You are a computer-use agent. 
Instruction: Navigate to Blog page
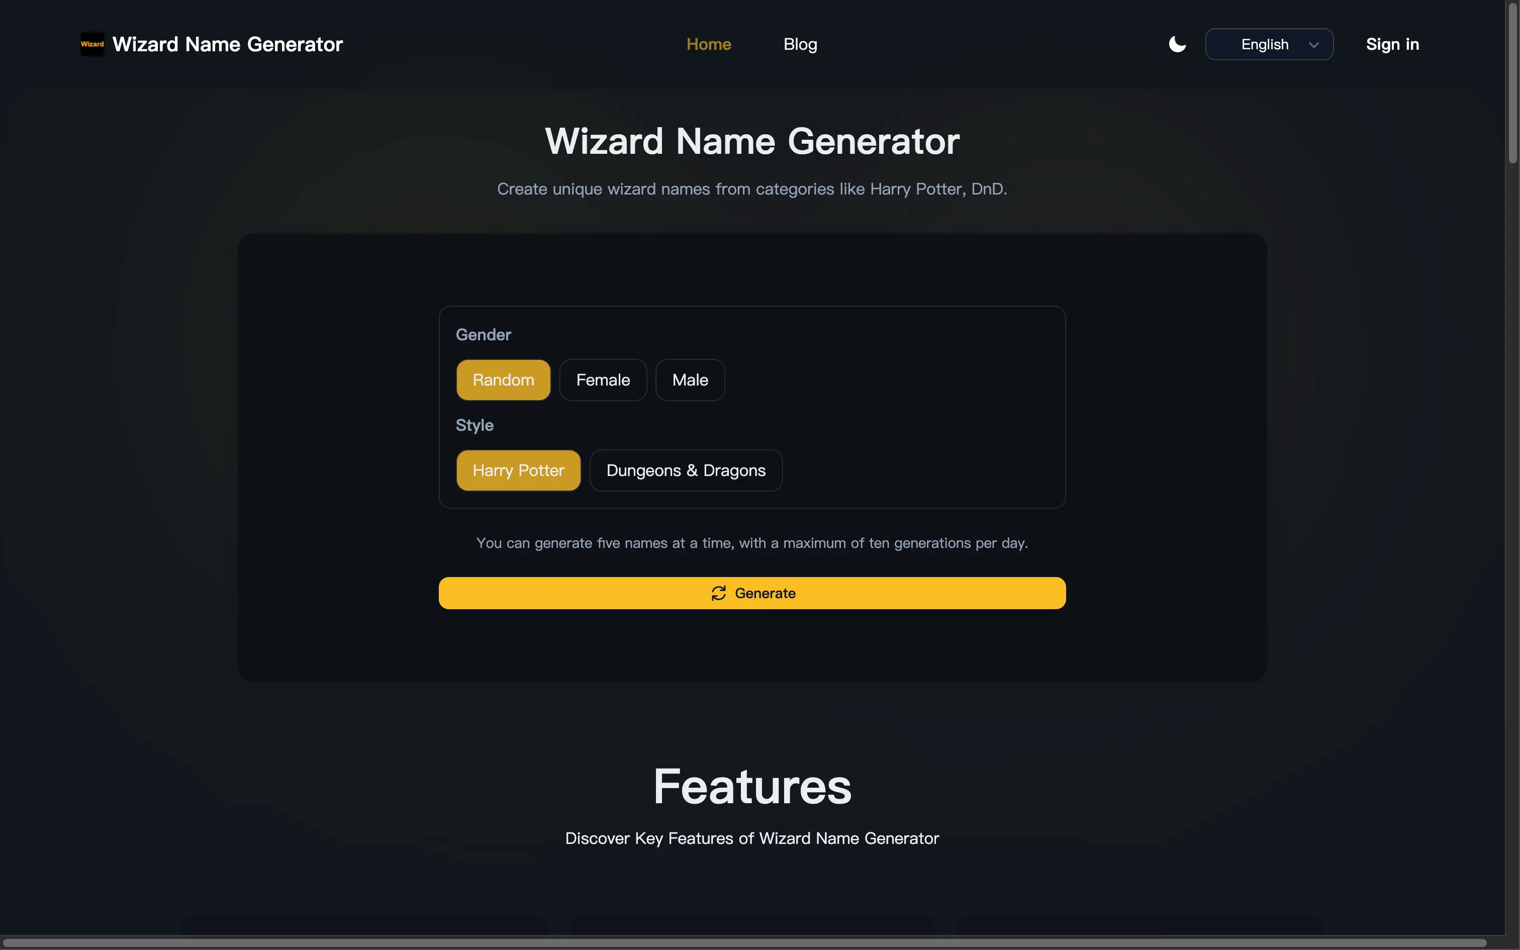tap(800, 44)
